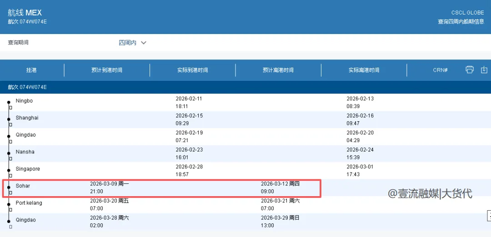This screenshot has height=237, width=491.
Task: Select the Sohar port row
Action: [245, 188]
